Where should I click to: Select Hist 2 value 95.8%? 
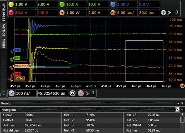90,120
